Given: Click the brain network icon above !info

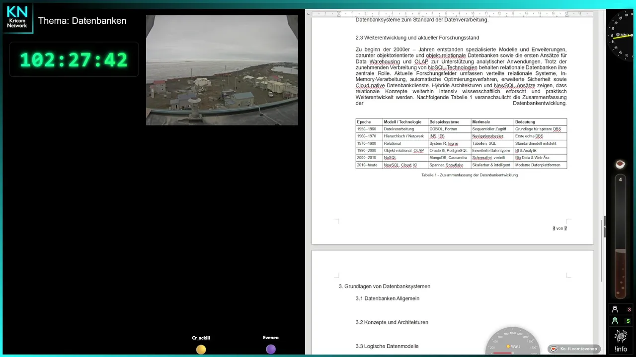Looking at the screenshot, I should 621,336.
